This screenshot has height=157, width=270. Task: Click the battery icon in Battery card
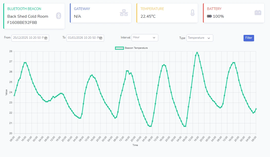tap(258, 13)
